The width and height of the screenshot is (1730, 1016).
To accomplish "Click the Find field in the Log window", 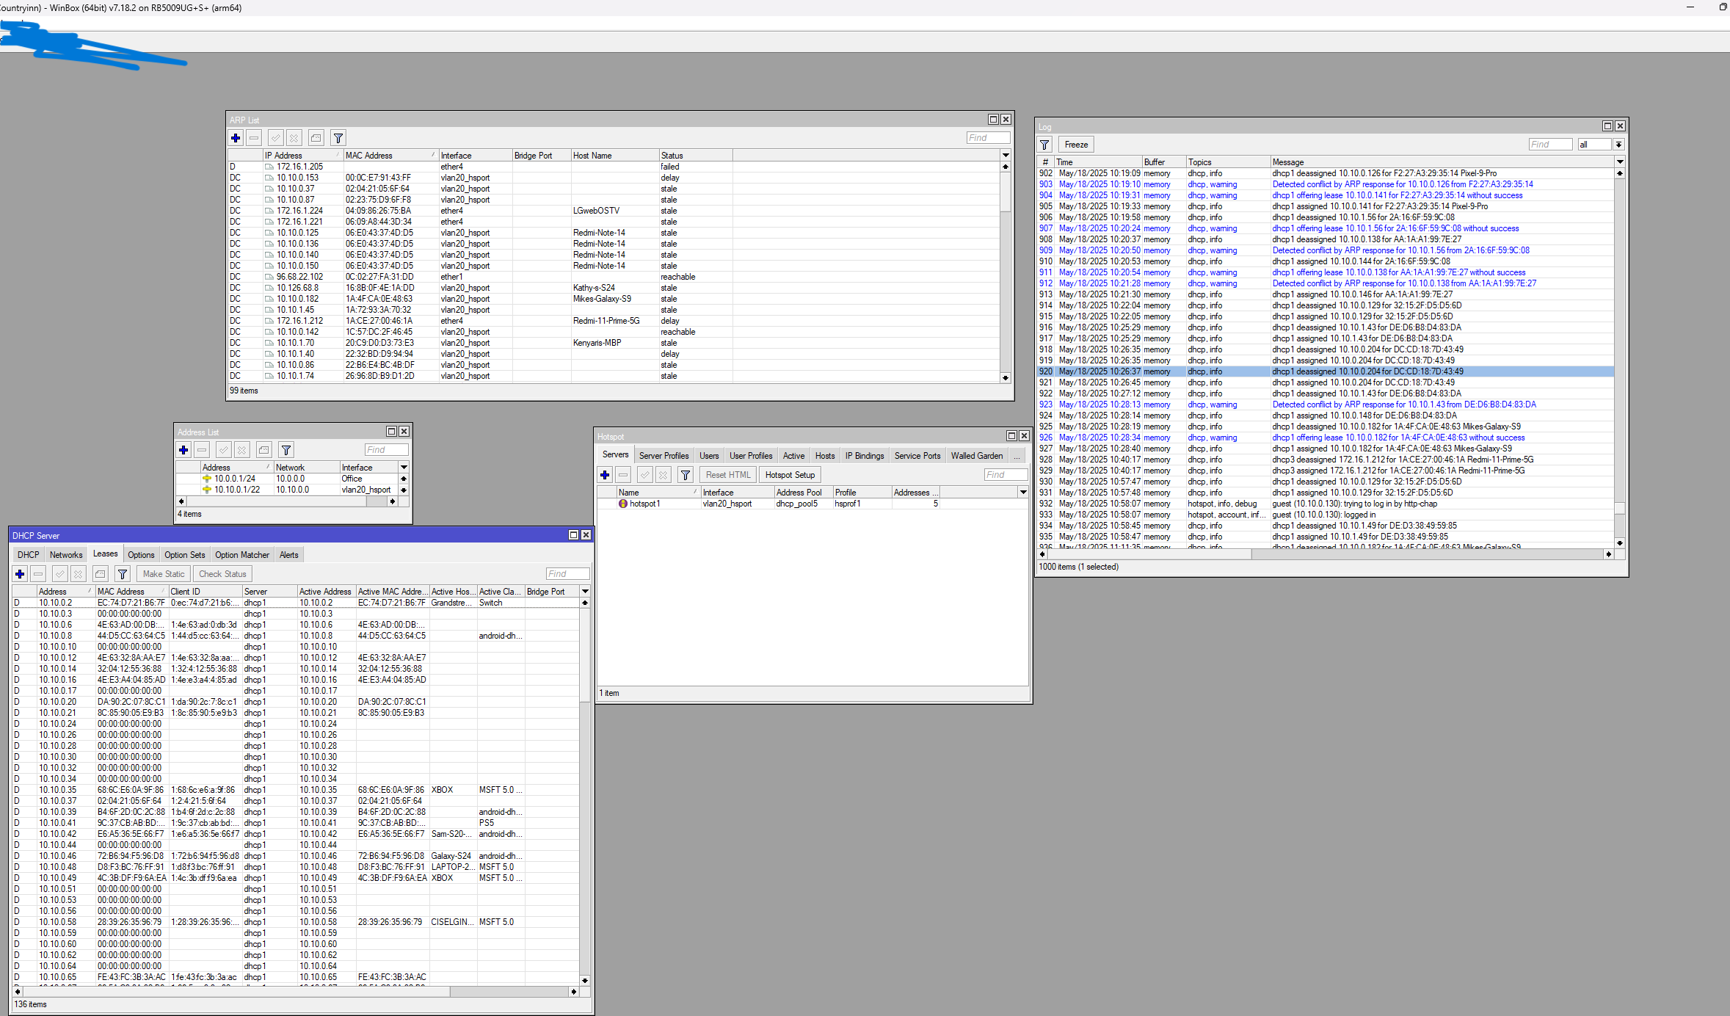I will pos(1550,144).
